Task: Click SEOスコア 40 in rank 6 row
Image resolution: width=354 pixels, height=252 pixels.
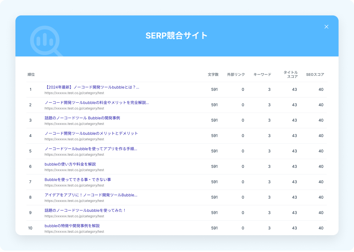Action: tap(321, 166)
